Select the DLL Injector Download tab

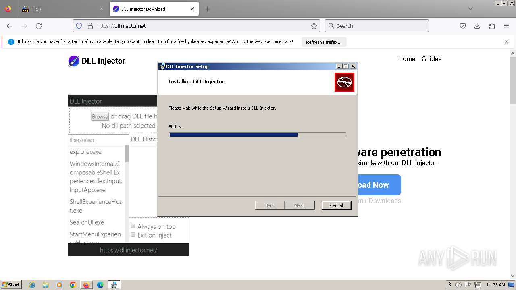tap(154, 9)
